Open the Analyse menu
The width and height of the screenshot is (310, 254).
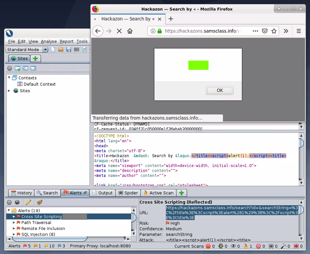pyautogui.click(x=49, y=41)
